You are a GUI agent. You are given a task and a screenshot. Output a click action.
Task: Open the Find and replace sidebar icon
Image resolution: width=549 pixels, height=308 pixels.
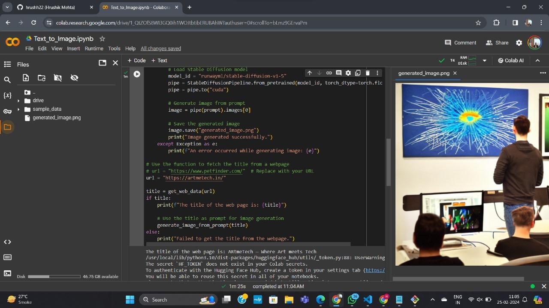7,80
